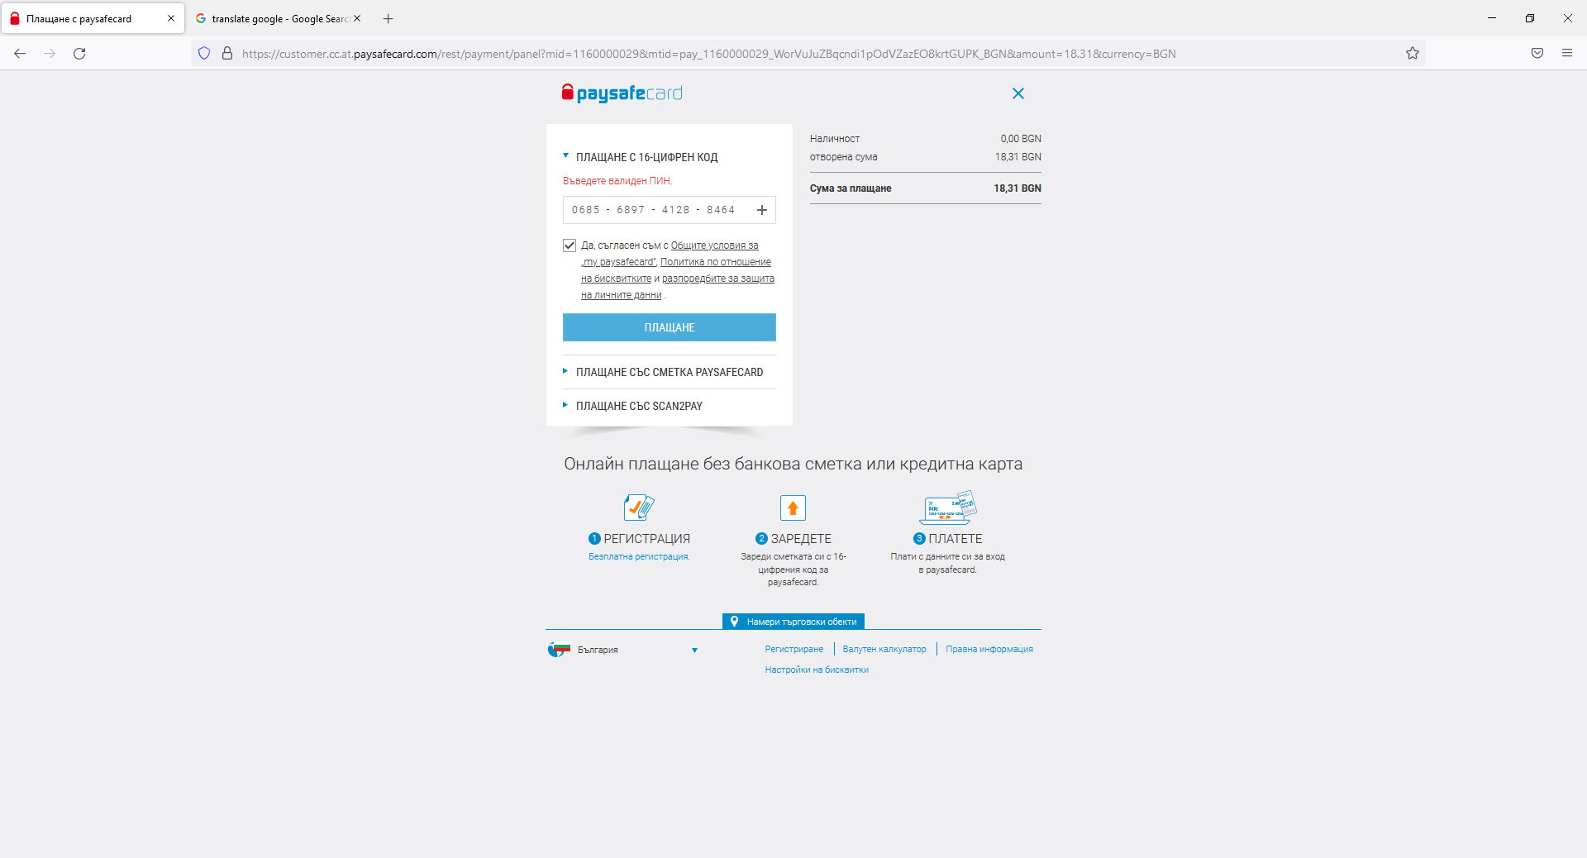This screenshot has width=1587, height=858.
Task: Open the Регистриране footer link
Action: 794,650
